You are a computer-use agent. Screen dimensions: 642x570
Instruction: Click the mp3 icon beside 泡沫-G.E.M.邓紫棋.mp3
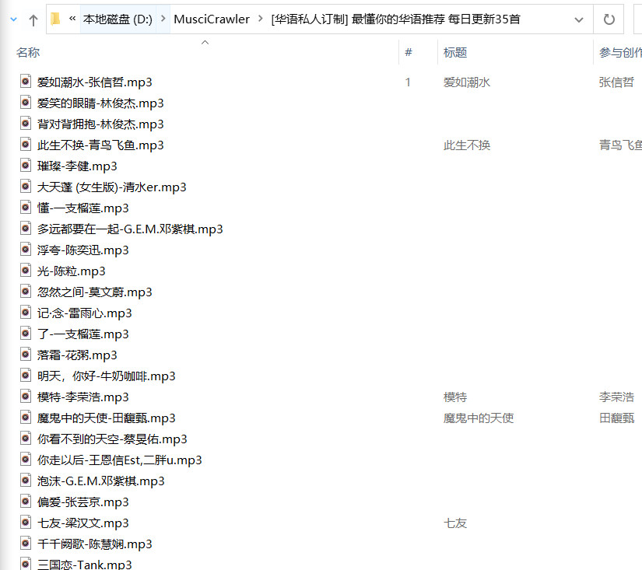(26, 481)
